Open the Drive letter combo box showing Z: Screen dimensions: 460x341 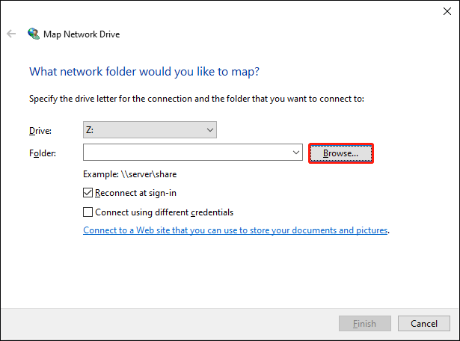tap(150, 129)
